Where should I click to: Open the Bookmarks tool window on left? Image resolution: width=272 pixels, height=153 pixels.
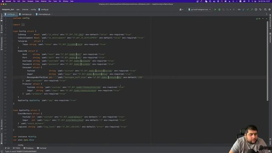pos(2,139)
